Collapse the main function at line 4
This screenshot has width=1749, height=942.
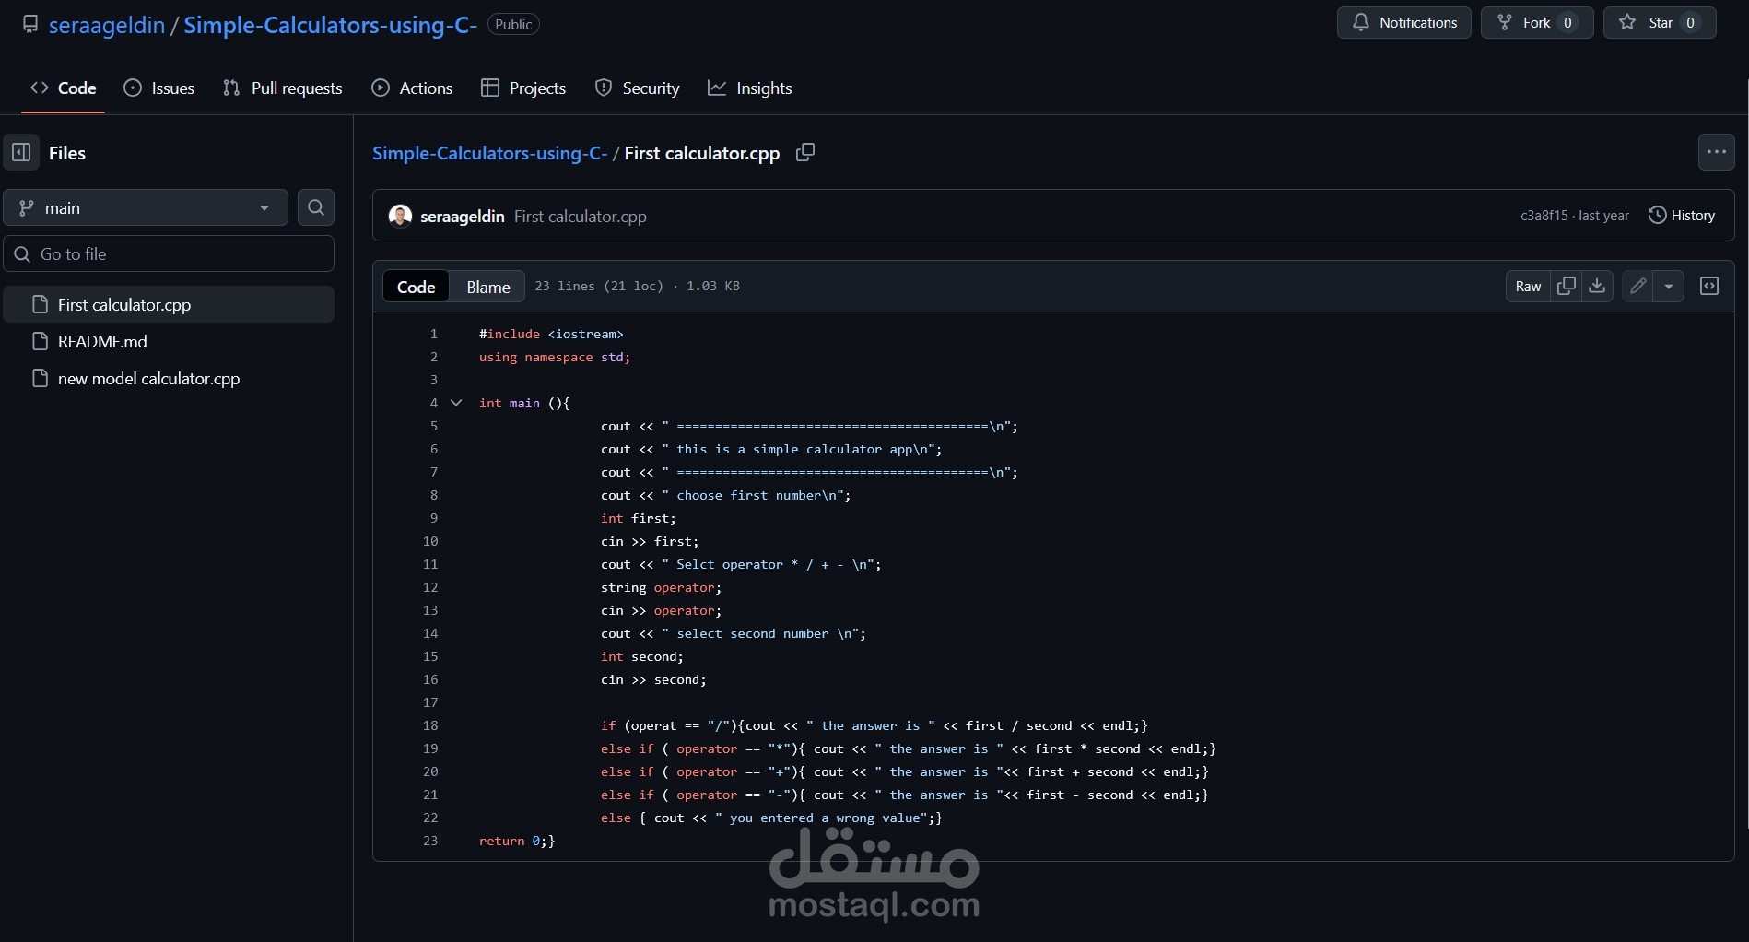pos(456,403)
